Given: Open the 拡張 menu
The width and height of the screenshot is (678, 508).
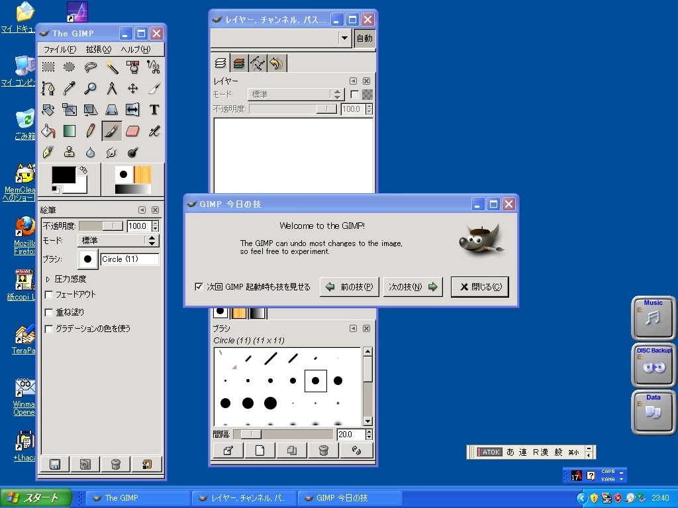Looking at the screenshot, I should click(98, 49).
